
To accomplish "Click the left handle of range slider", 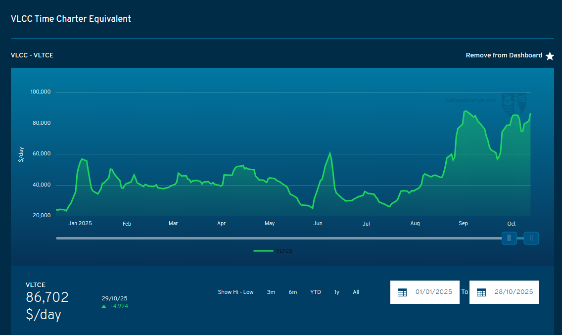I will [x=509, y=238].
